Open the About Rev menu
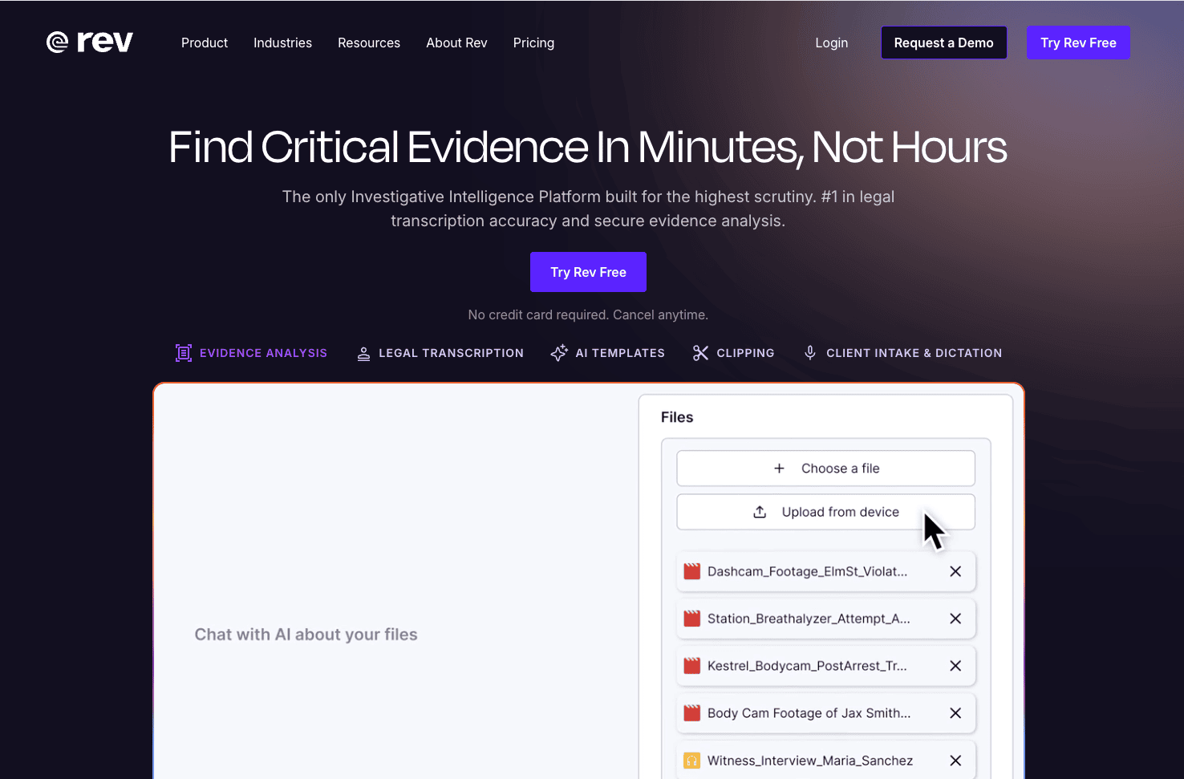Image resolution: width=1184 pixels, height=779 pixels. coord(456,43)
